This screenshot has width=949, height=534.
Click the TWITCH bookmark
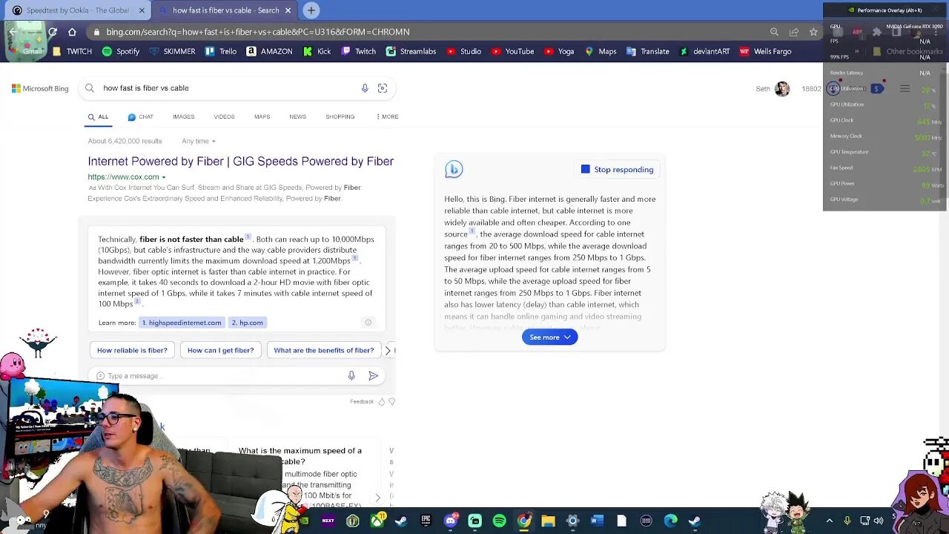coord(73,52)
